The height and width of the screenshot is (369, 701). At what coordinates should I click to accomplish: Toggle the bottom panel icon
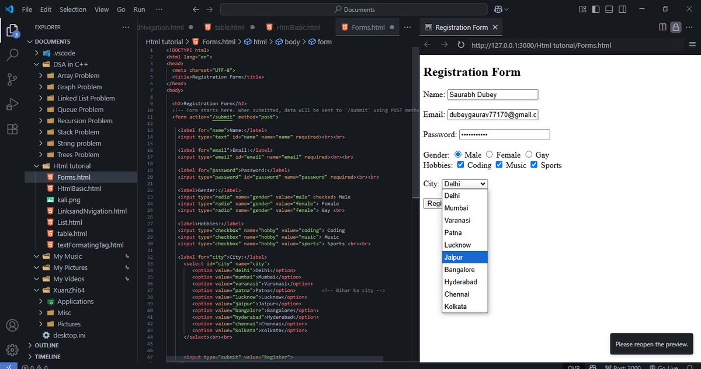(x=609, y=9)
